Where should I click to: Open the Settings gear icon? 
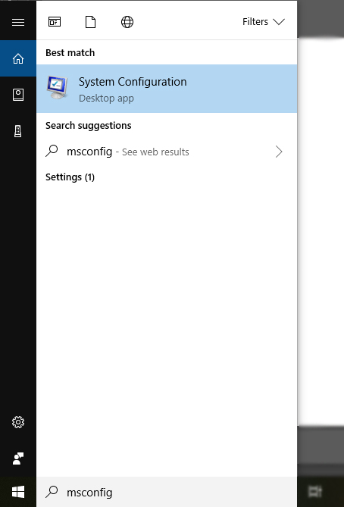click(x=18, y=422)
